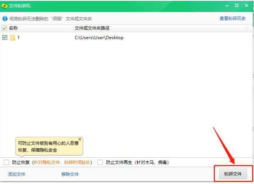Toggle the select-all checkbox beside 名称

[5, 28]
